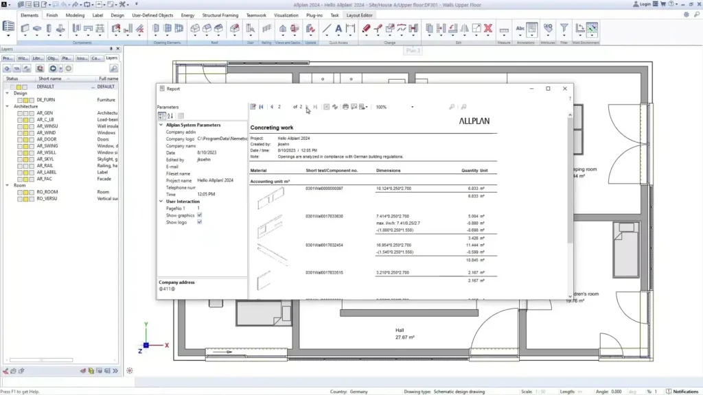
Task: Expand the Allplan System Parameters section
Action: pos(161,125)
